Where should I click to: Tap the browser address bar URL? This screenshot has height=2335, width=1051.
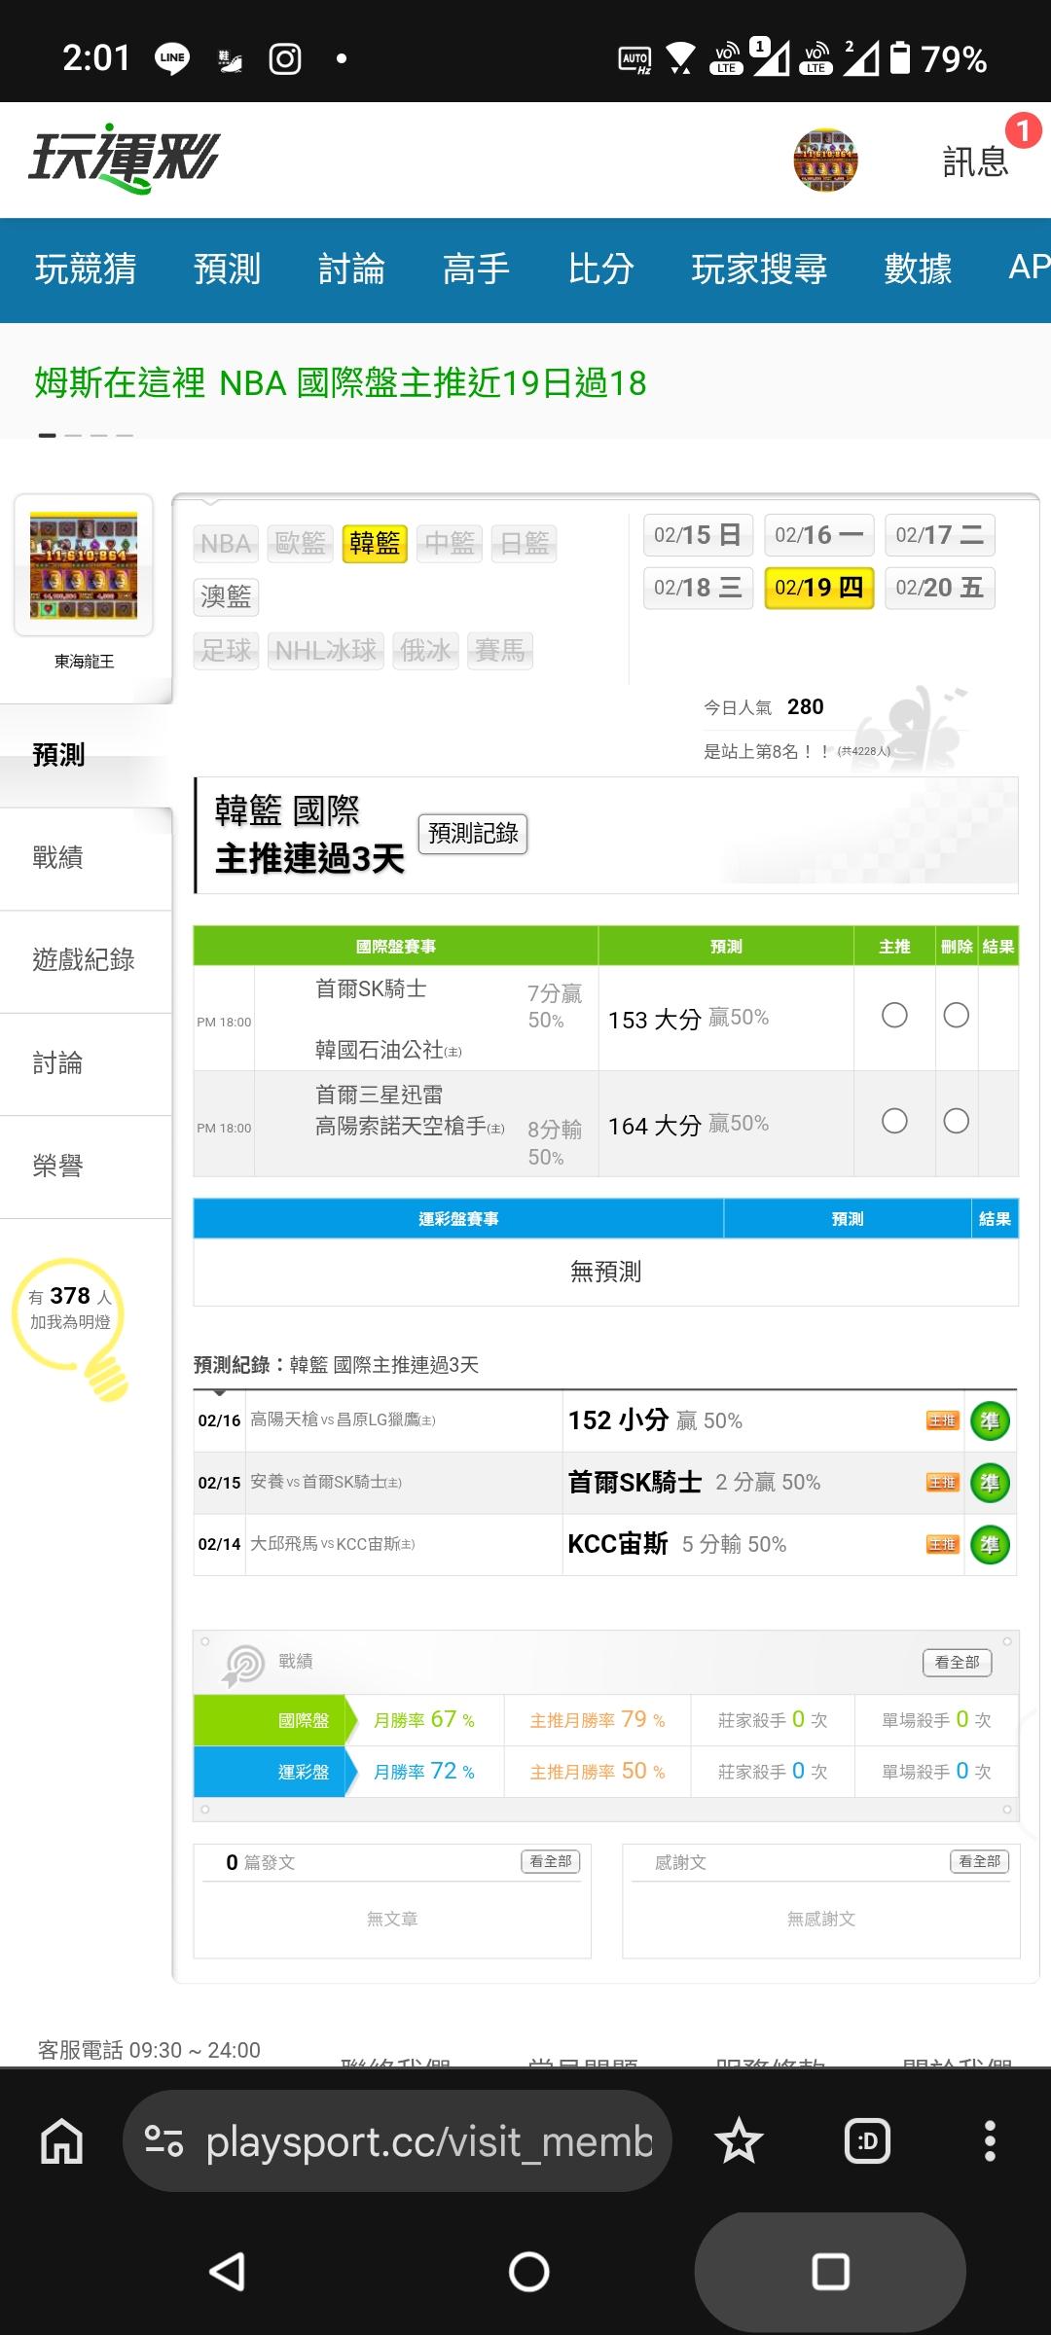click(428, 2141)
